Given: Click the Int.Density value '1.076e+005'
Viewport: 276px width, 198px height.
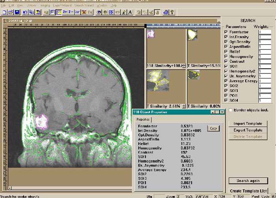Looking at the screenshot, I should [191, 131].
